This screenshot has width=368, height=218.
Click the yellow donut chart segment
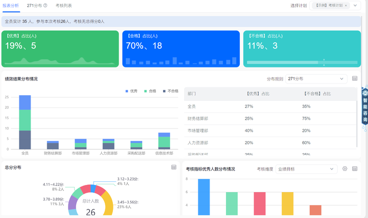pyautogui.click(x=108, y=203)
